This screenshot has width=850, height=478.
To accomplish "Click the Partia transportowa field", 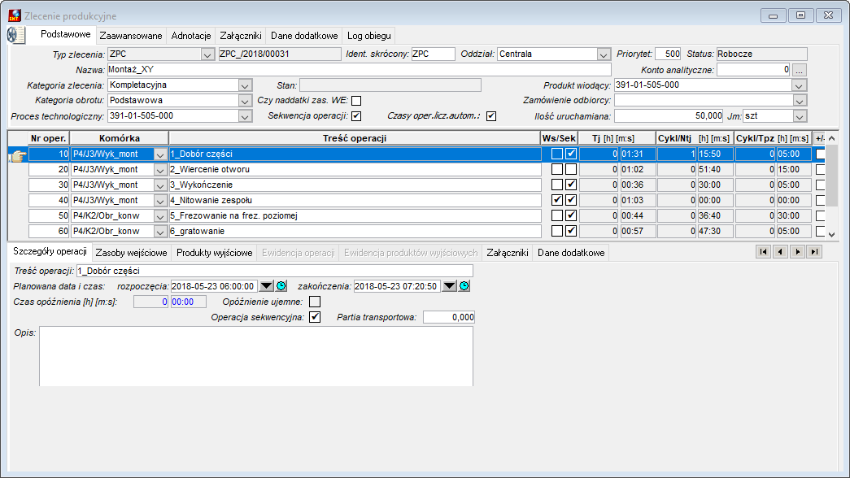I will pos(449,317).
